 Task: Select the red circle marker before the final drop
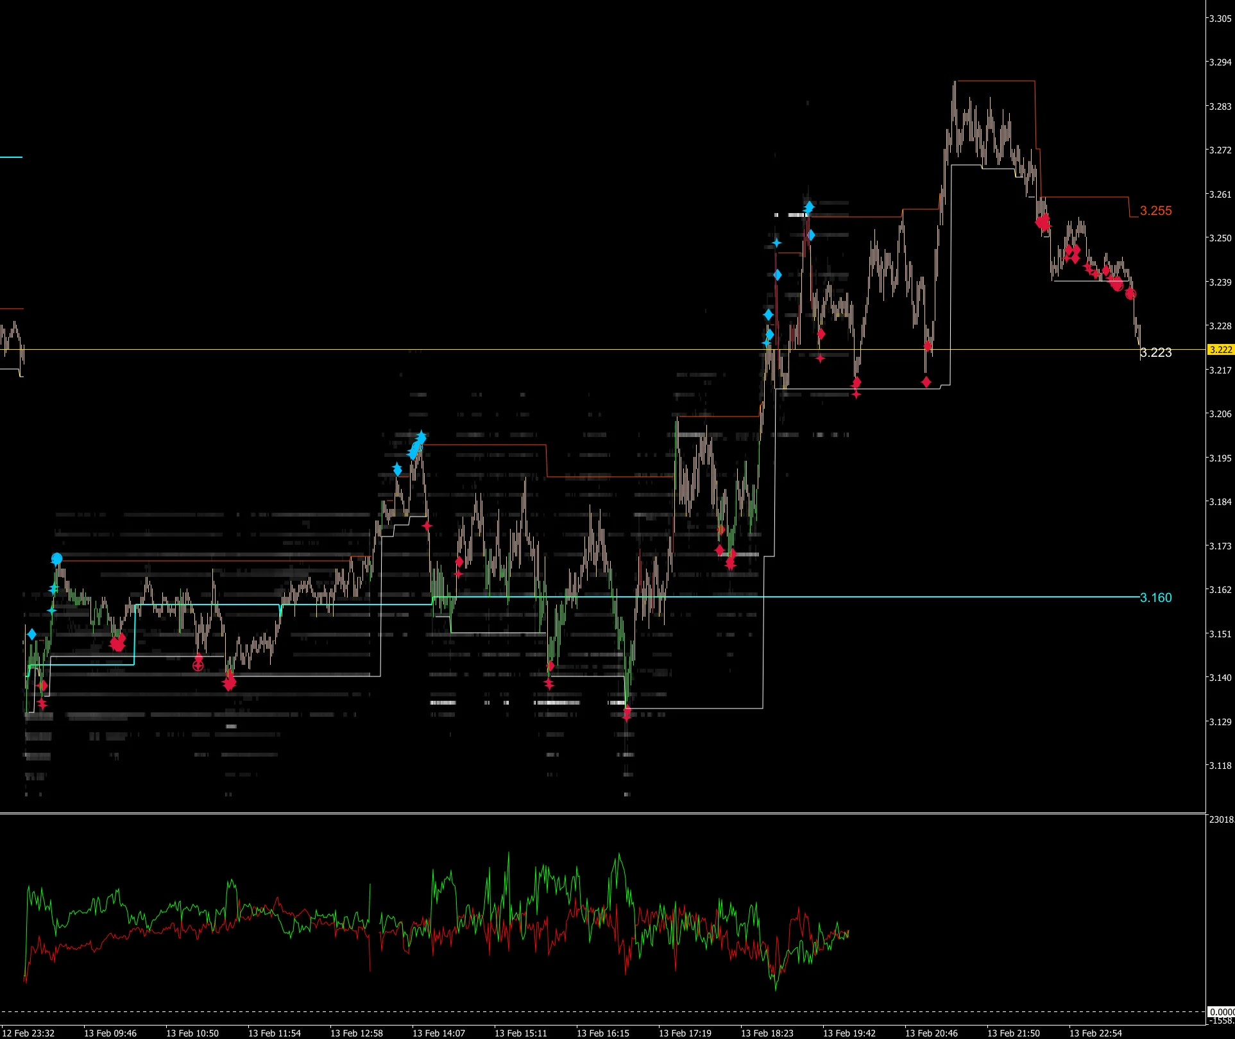(1130, 294)
